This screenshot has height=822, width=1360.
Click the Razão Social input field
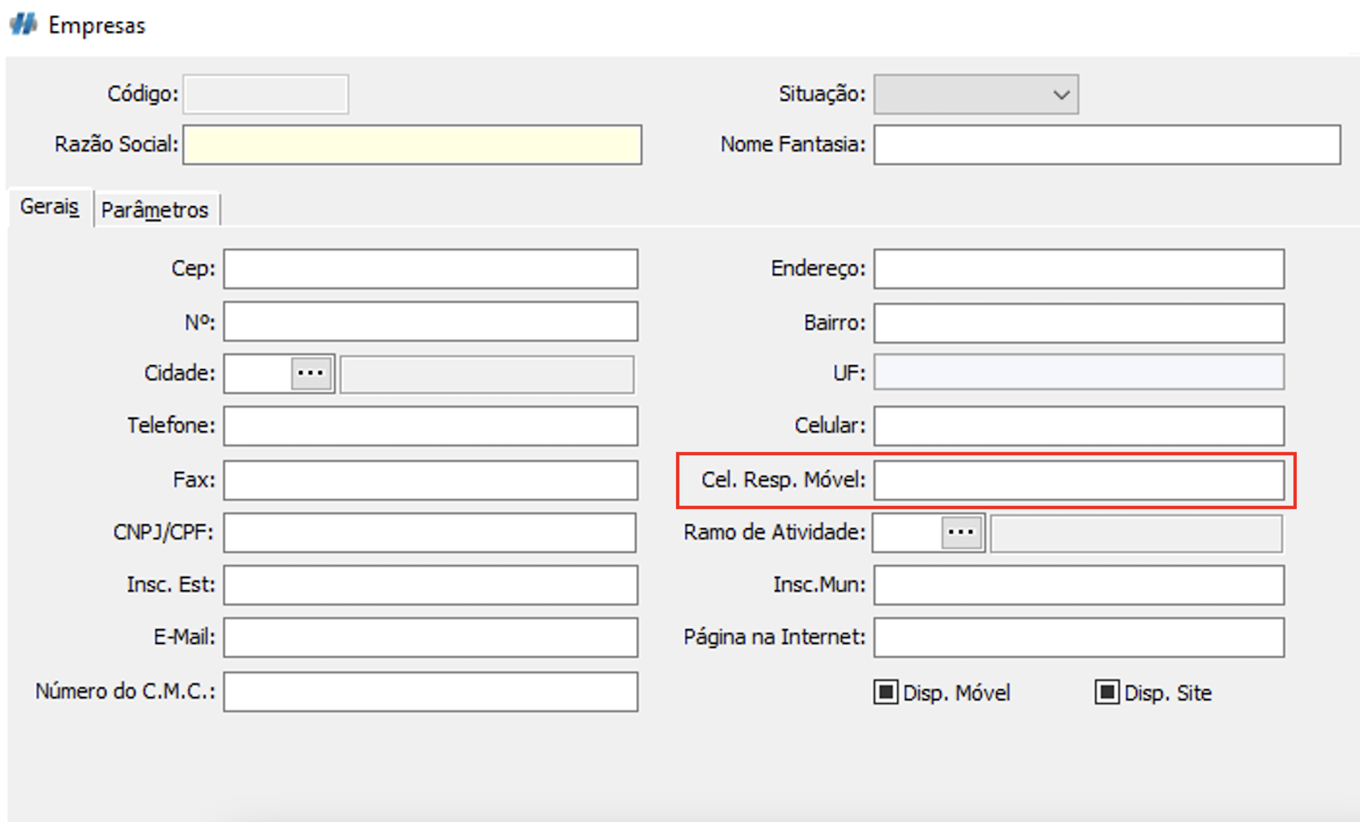(412, 145)
